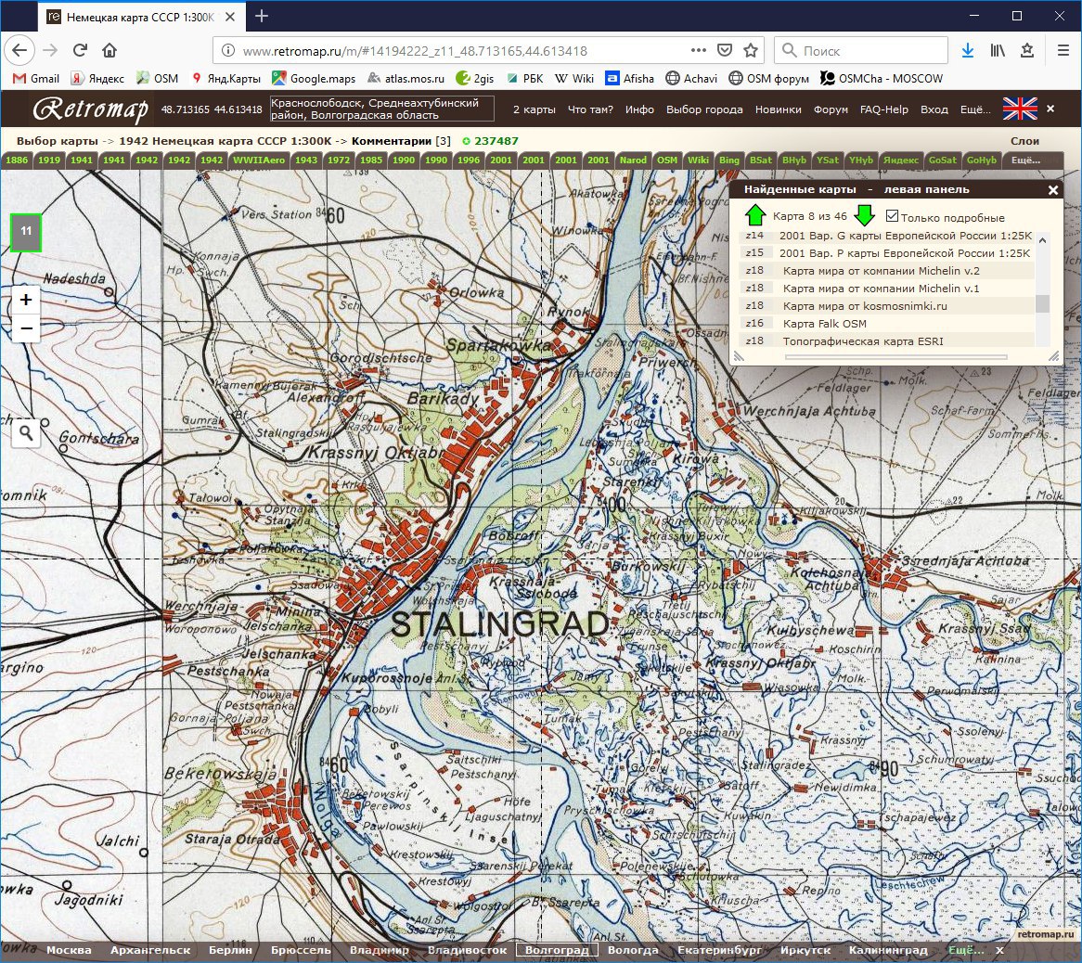Viewport: 1082px width, 963px height.
Task: Open the browser home page
Action: pos(109,50)
